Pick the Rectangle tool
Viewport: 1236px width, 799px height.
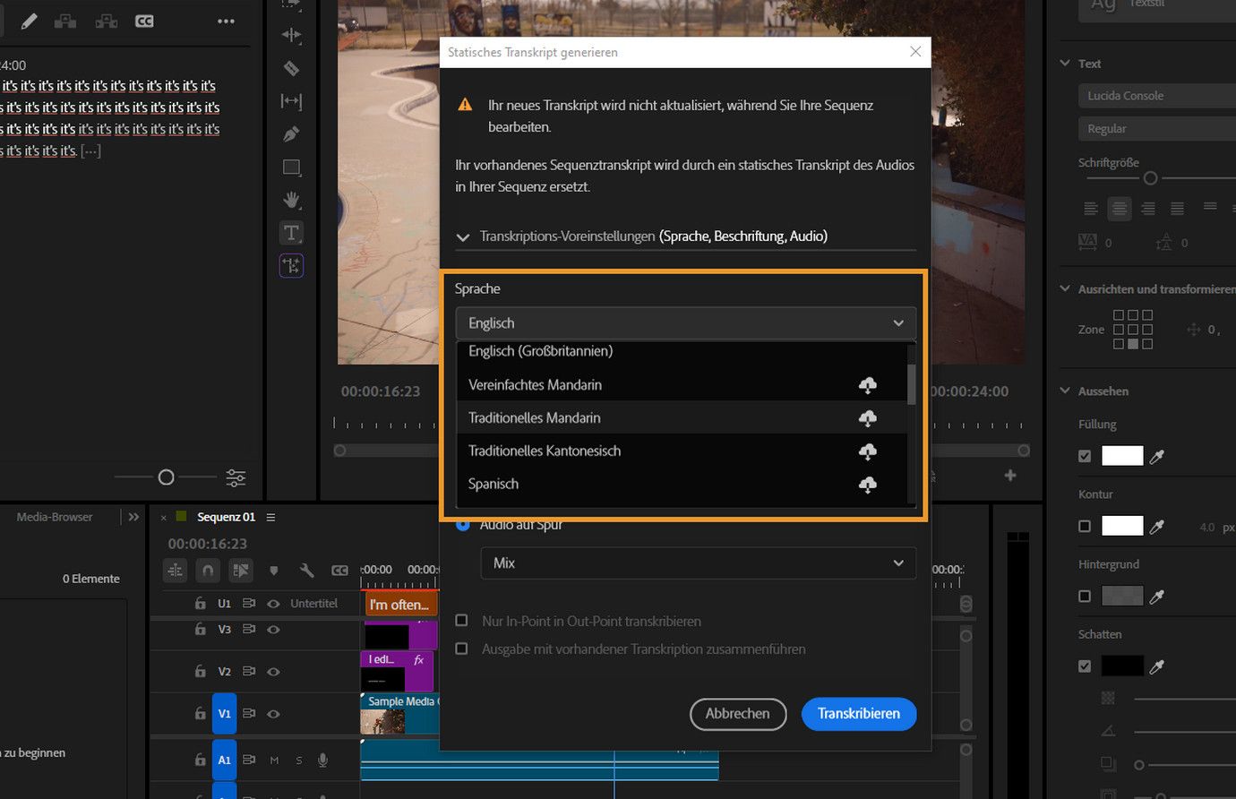pos(291,168)
